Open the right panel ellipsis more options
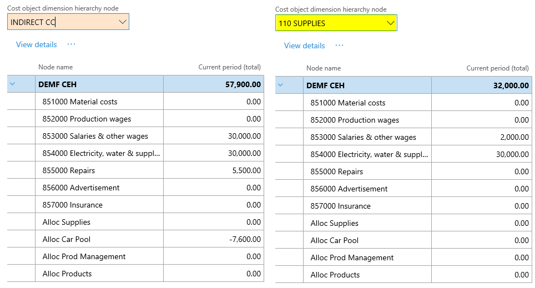This screenshot has height=288, width=535. [339, 46]
